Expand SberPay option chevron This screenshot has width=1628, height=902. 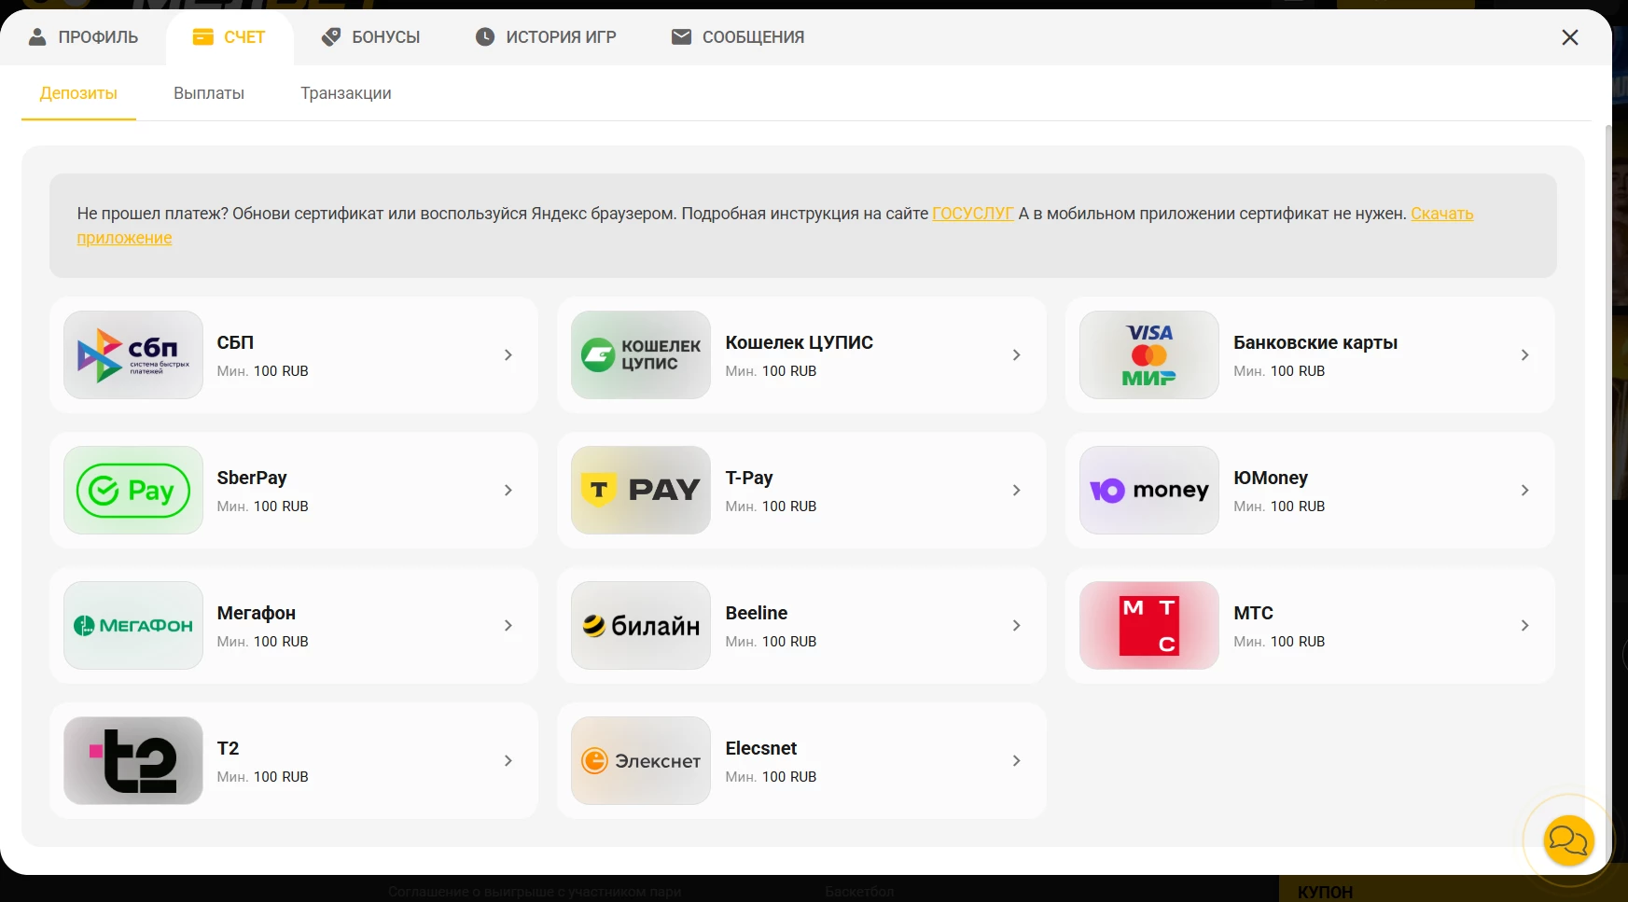point(508,490)
